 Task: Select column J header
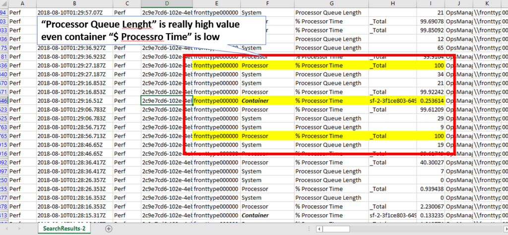click(459, 3)
